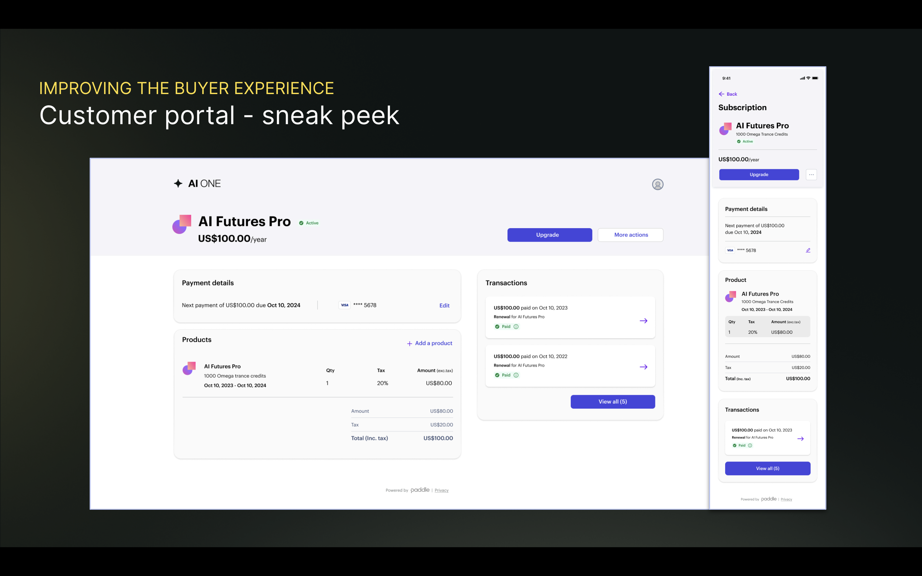Open the user profile avatar icon
The height and width of the screenshot is (576, 922).
(658, 184)
